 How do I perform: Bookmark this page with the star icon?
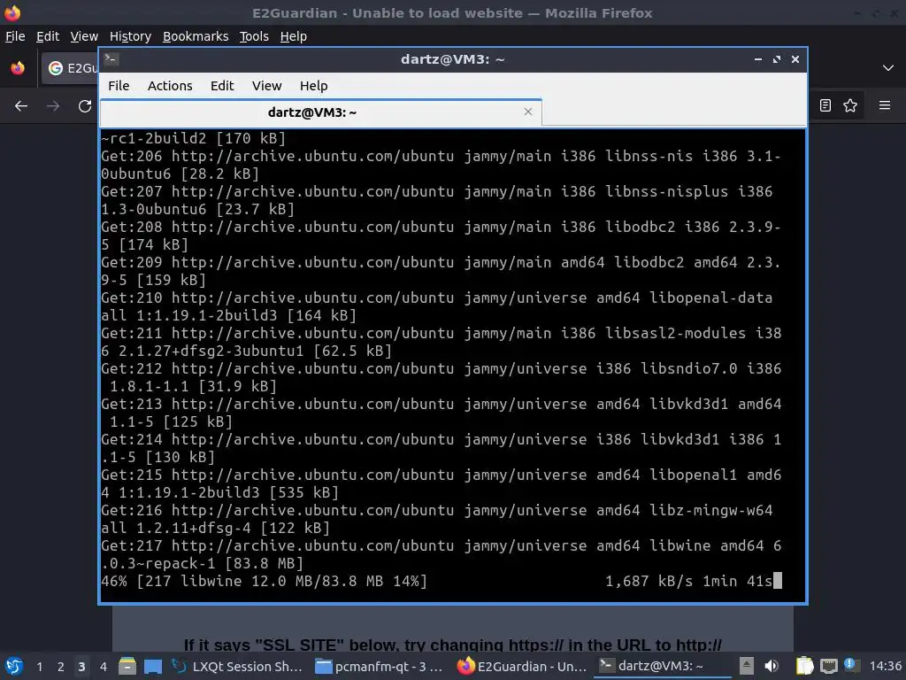pos(850,105)
